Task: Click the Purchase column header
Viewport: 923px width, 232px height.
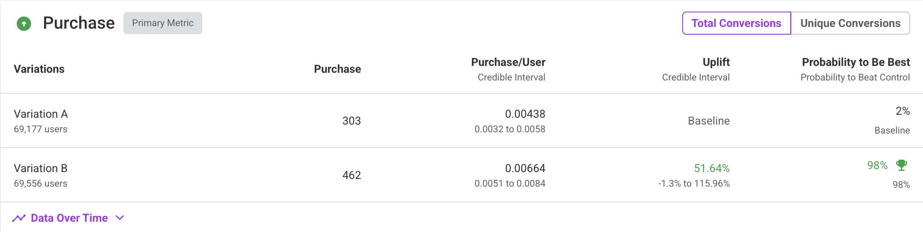Action: click(x=337, y=69)
